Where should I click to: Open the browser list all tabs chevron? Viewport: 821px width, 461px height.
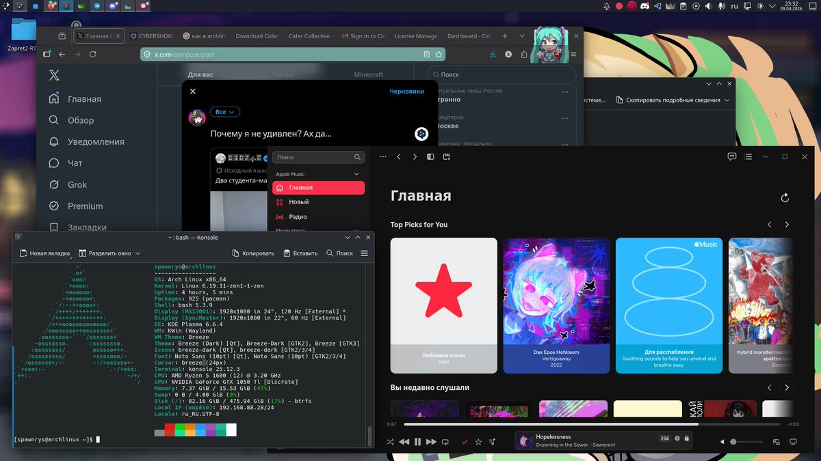tap(523, 36)
